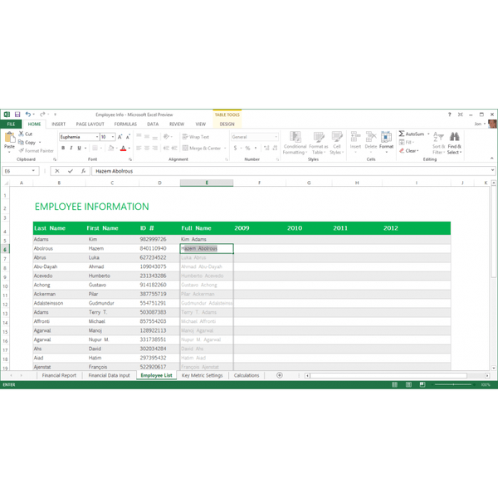The image size is (498, 498).
Task: Expand the Name Box dropdown for E6
Action: click(x=33, y=171)
